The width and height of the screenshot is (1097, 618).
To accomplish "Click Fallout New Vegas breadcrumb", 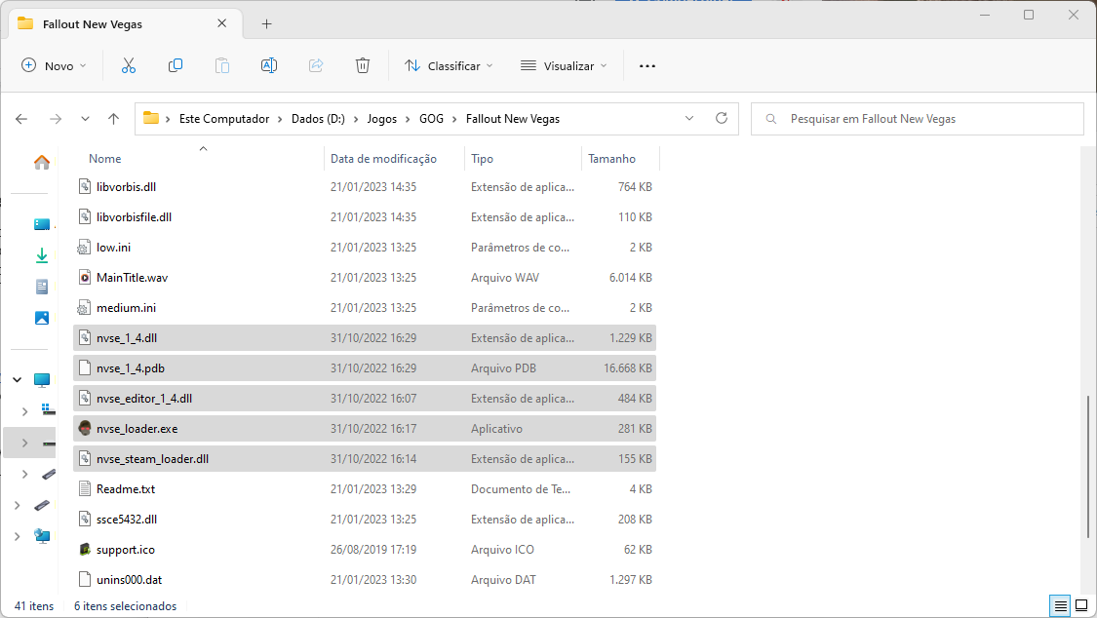I will pyautogui.click(x=513, y=119).
